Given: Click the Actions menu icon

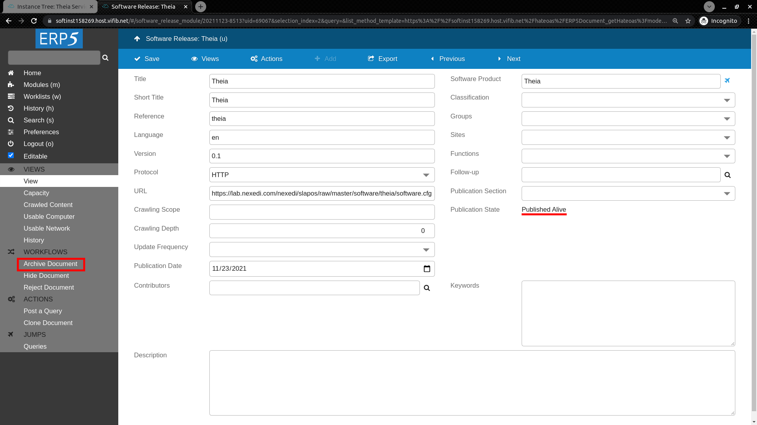Looking at the screenshot, I should click(x=254, y=59).
